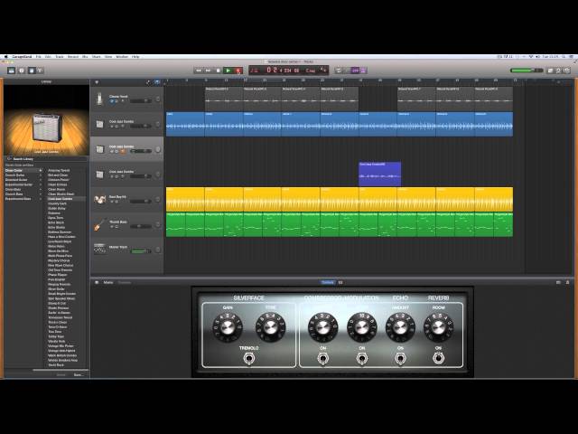This screenshot has width=578, height=434.
Task: Flip the Compressor ON switch
Action: click(x=323, y=358)
